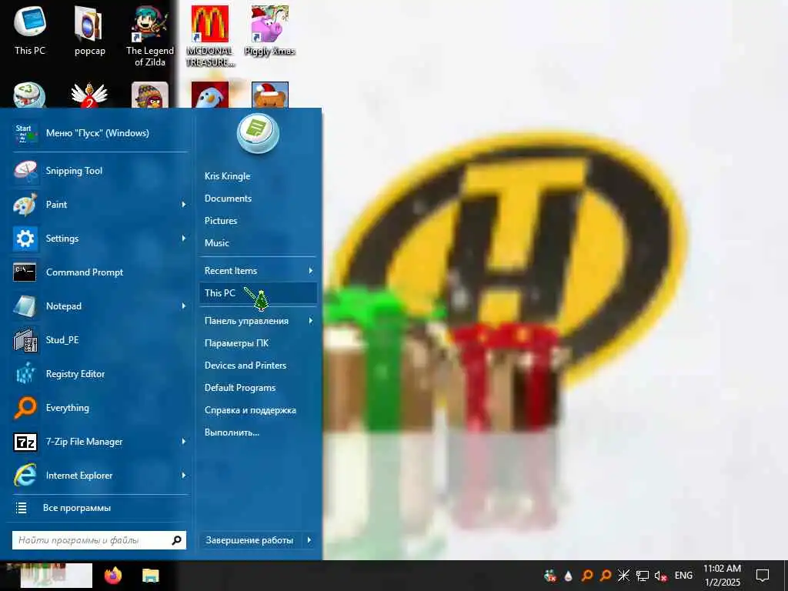Expand the Settings submenu arrow

pyautogui.click(x=184, y=239)
